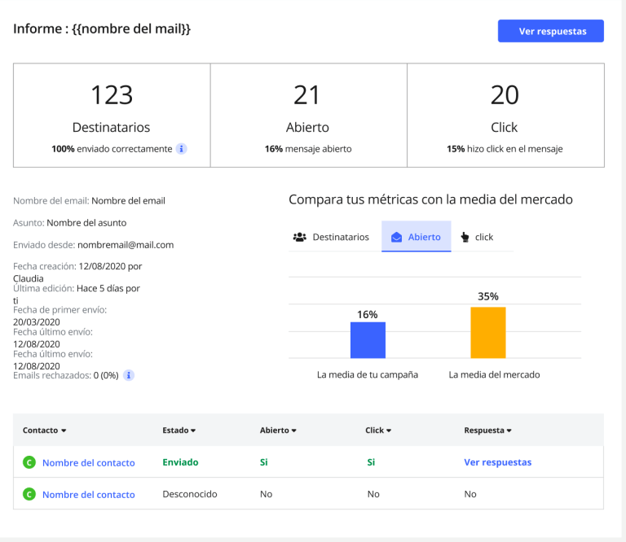This screenshot has height=542, width=626.
Task: Click the orange 35% market bar
Action: pyautogui.click(x=487, y=332)
